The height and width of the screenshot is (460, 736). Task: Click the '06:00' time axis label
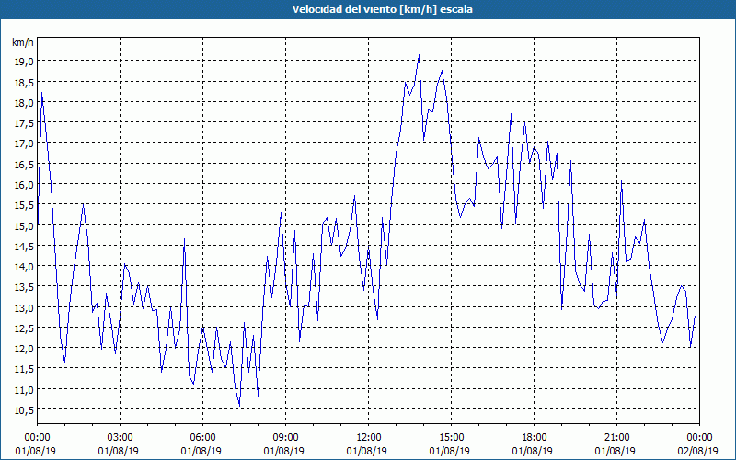point(202,438)
